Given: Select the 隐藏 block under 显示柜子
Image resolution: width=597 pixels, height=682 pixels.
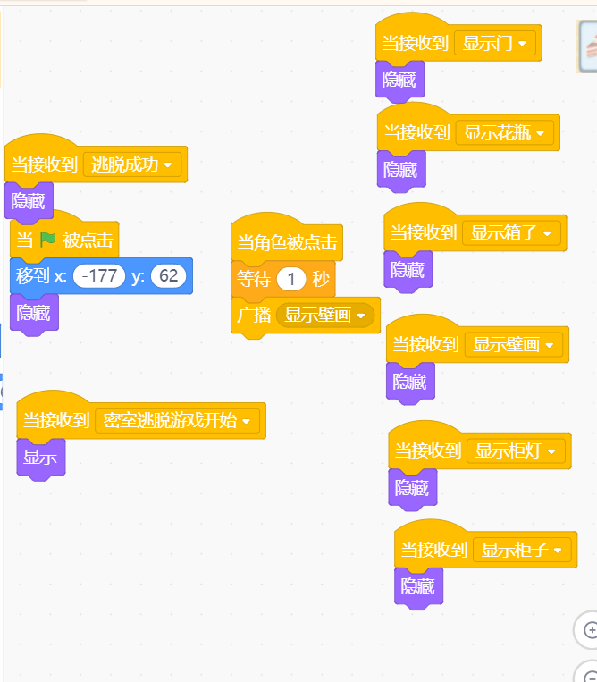Looking at the screenshot, I should click(x=418, y=586).
